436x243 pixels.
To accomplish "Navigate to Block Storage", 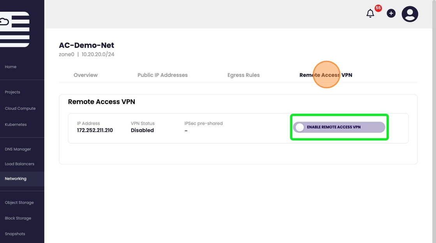I will [18, 218].
